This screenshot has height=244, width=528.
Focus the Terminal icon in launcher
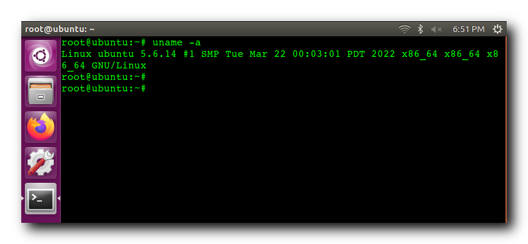[41, 199]
